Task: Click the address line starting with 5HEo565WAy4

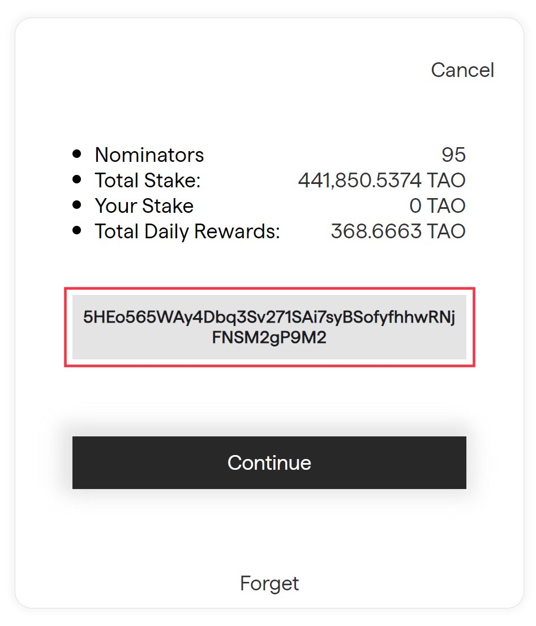Action: (269, 317)
